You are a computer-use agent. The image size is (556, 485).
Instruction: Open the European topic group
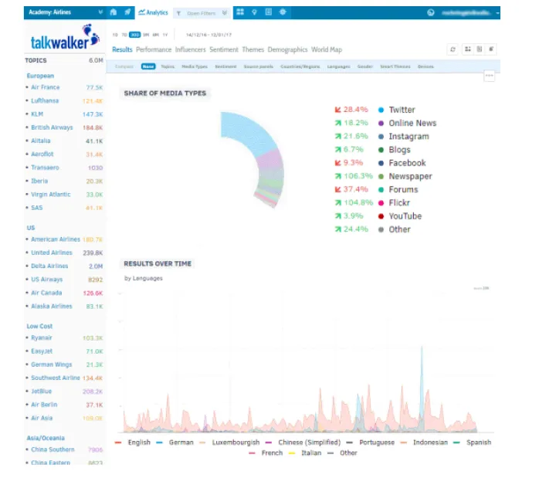point(40,76)
